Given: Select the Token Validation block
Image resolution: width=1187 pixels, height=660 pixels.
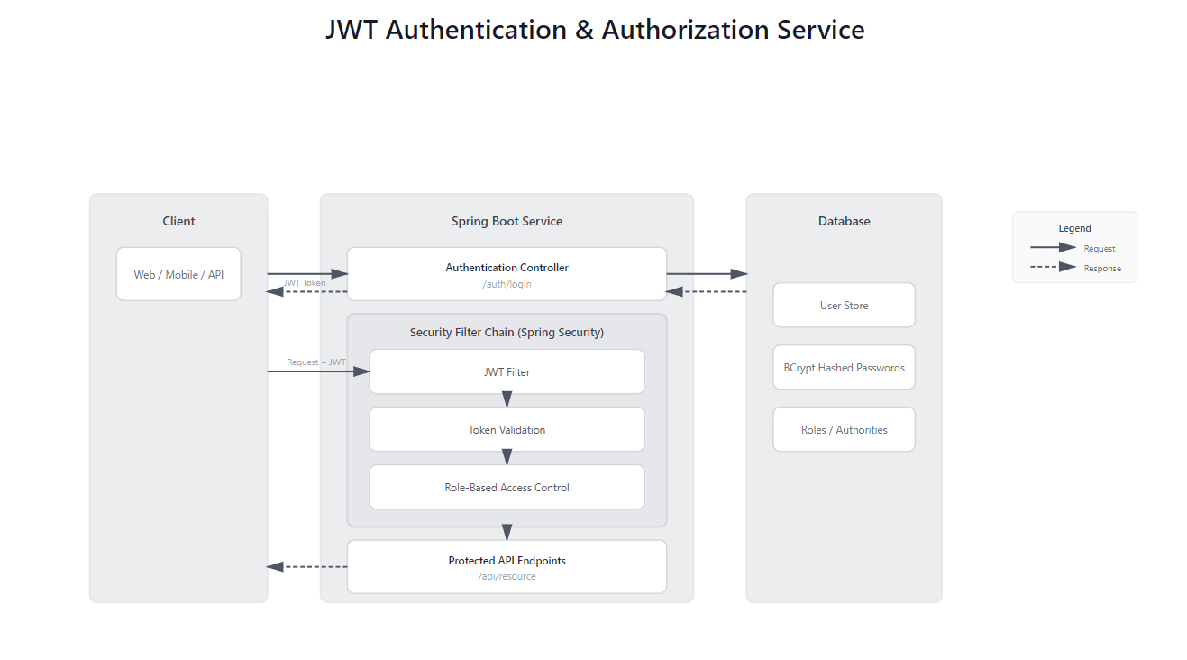Looking at the screenshot, I should point(507,429).
